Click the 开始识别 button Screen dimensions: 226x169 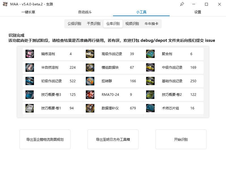click(181, 139)
